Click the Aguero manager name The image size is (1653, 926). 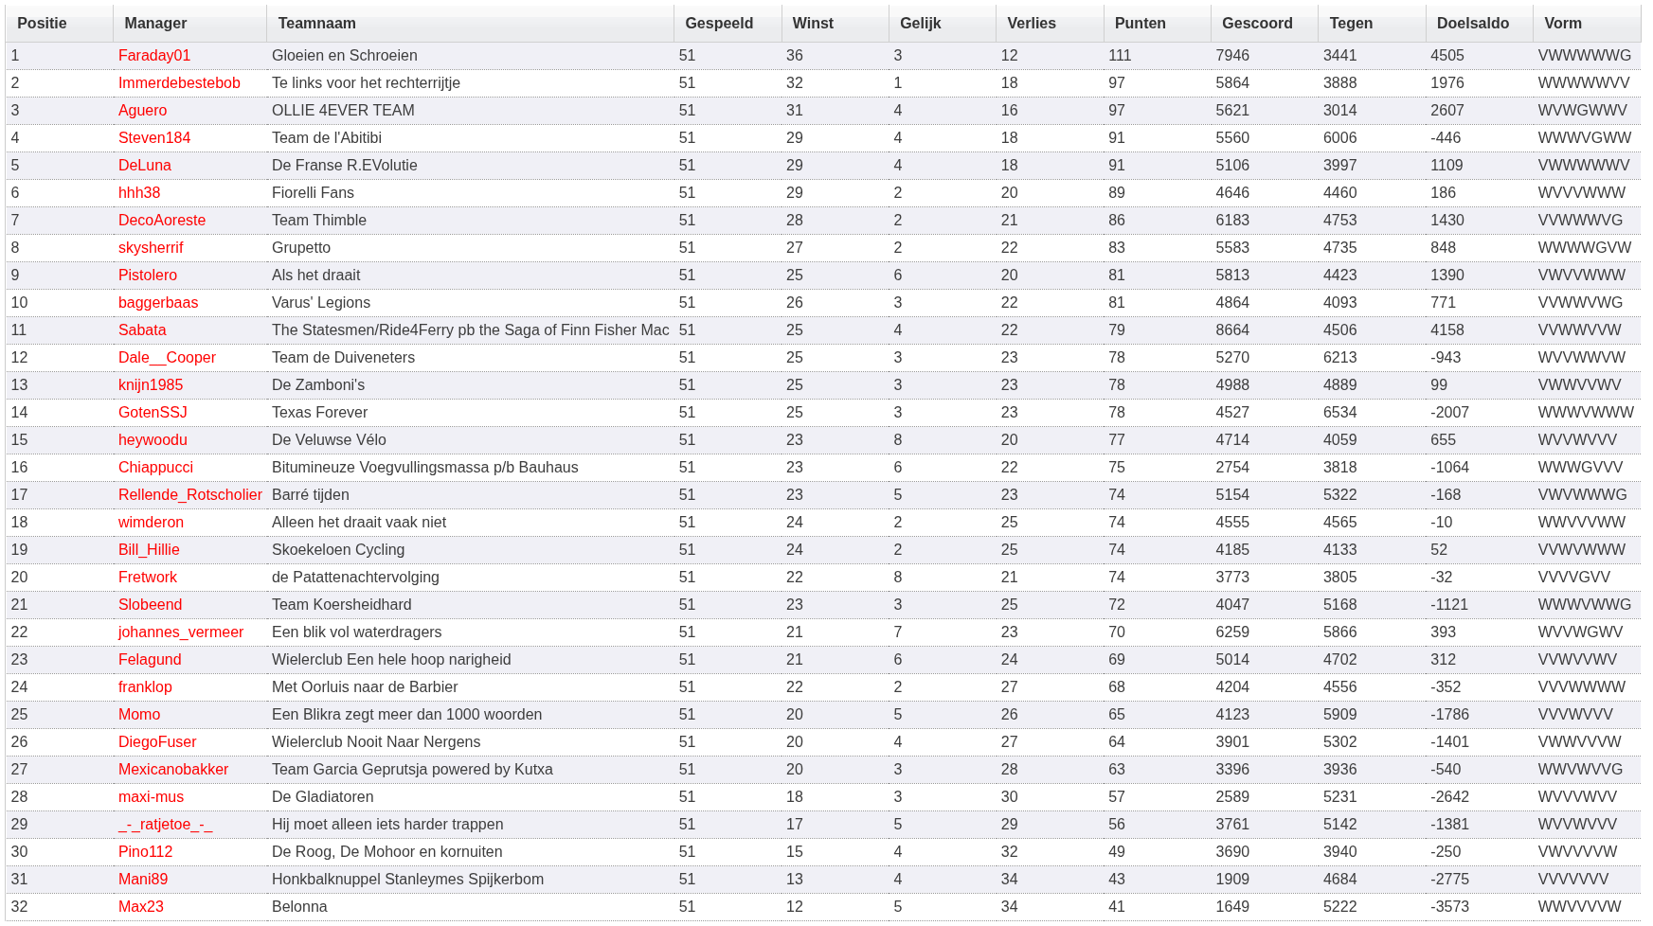pos(142,111)
